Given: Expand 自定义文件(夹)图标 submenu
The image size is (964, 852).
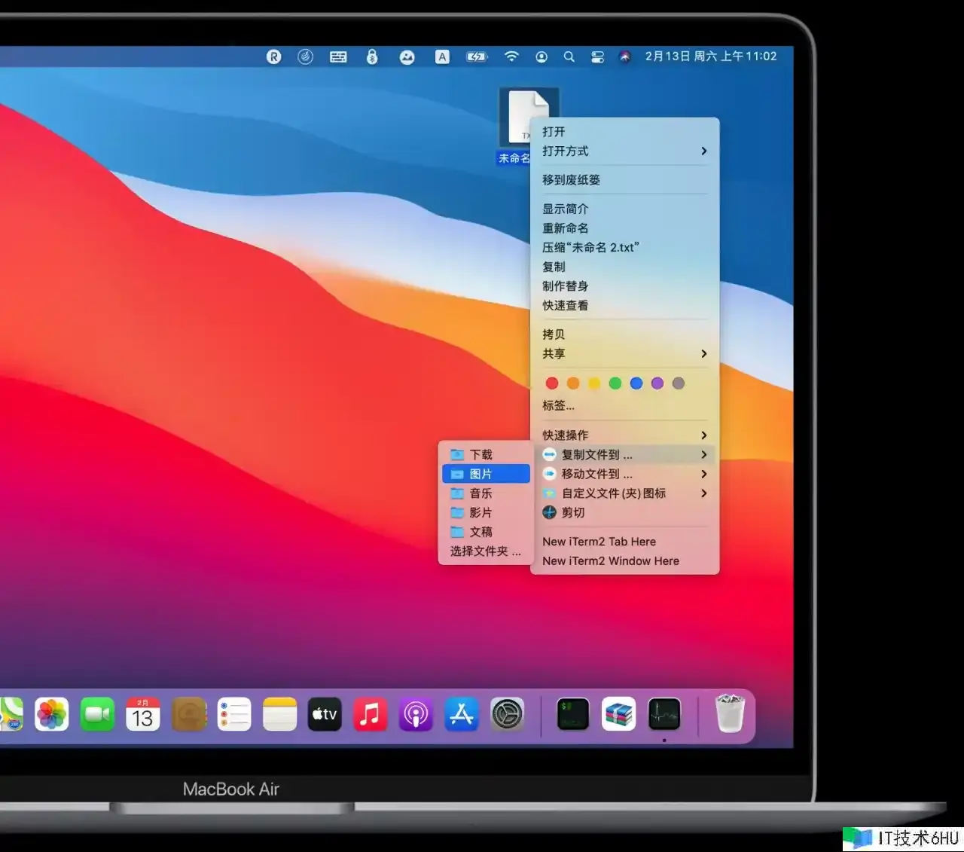Looking at the screenshot, I should 624,493.
